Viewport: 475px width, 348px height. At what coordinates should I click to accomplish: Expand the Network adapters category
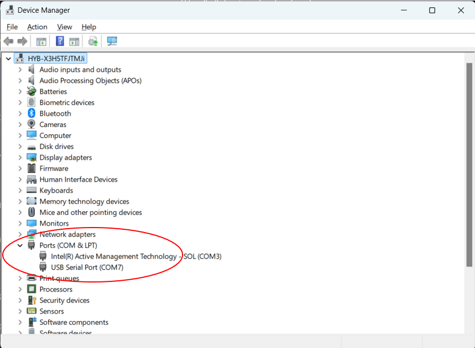[x=20, y=234]
